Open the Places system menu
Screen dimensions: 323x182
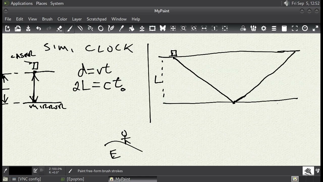(x=41, y=3)
